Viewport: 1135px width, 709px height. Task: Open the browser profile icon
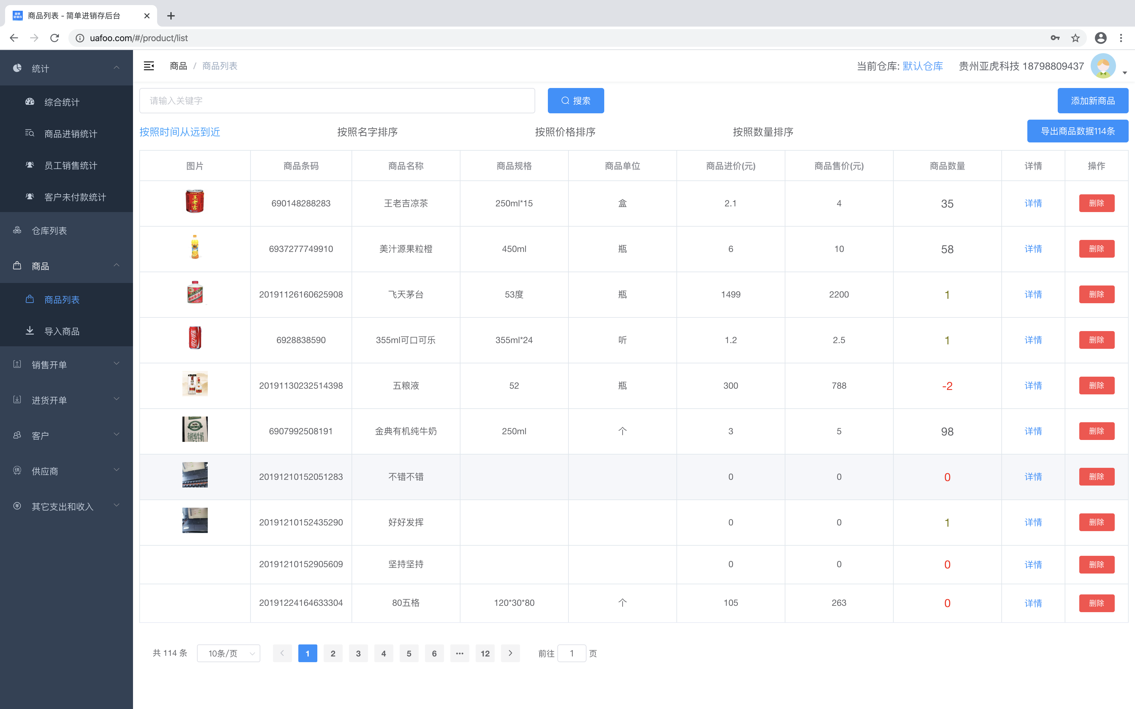pyautogui.click(x=1101, y=38)
